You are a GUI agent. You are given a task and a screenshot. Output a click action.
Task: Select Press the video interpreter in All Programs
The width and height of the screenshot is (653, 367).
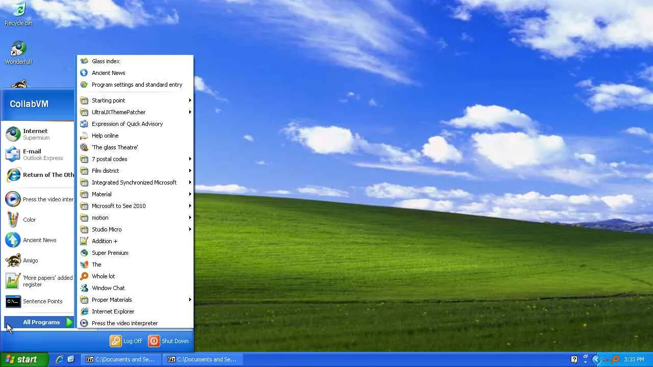(135, 323)
